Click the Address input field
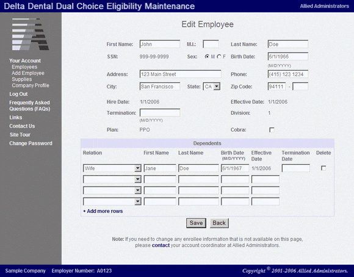The image size is (354, 277). (181, 74)
